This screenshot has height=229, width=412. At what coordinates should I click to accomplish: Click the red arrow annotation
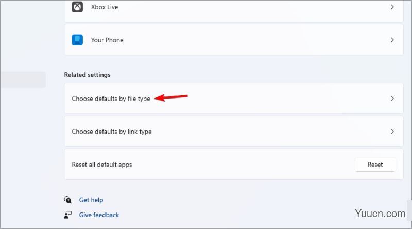[x=171, y=97]
